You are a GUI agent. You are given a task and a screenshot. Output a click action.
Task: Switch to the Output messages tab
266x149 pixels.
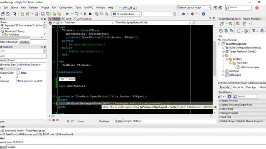pyautogui.click(x=11, y=147)
